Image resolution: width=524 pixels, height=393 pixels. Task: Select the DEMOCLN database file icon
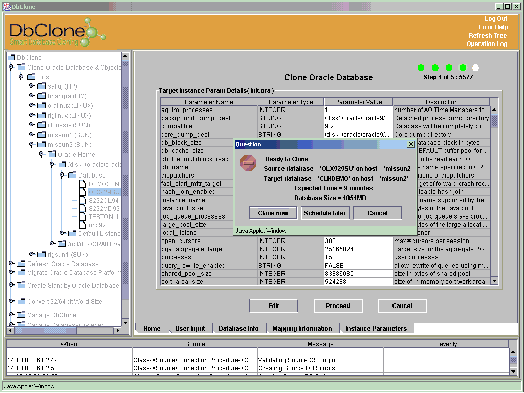(82, 184)
